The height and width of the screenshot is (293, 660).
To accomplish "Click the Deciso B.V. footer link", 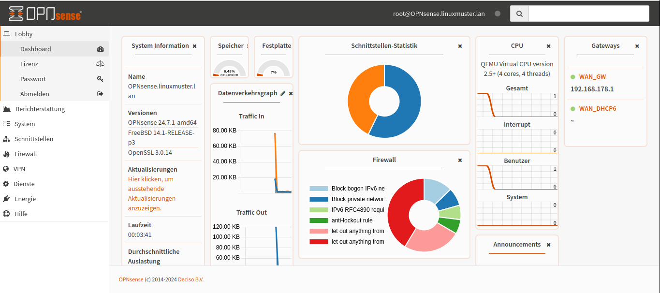I will 191,279.
